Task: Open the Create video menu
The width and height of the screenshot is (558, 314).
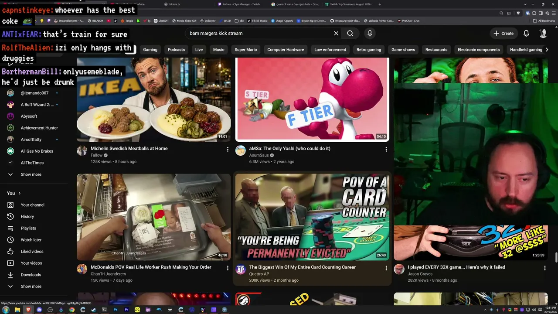Action: [504, 33]
